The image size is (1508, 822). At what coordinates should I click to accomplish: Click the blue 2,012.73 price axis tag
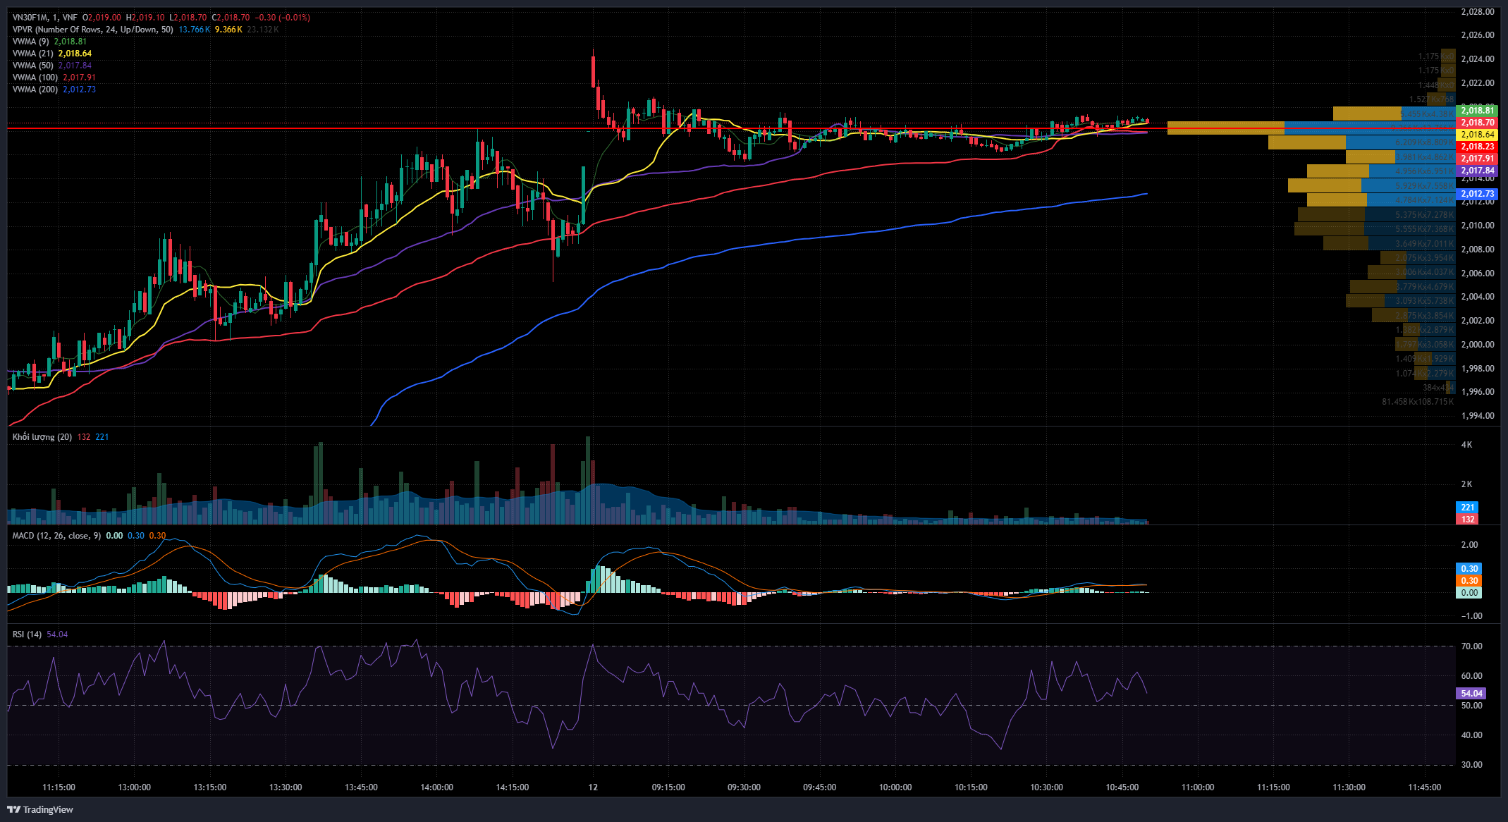1476,194
